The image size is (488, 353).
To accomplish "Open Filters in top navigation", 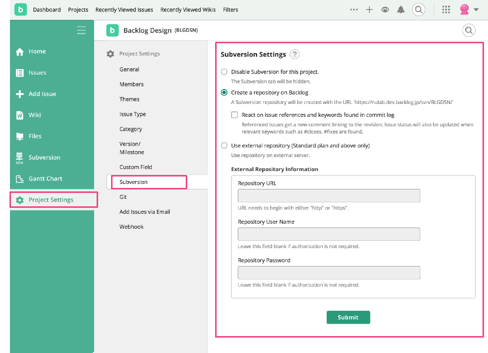I will (x=231, y=9).
